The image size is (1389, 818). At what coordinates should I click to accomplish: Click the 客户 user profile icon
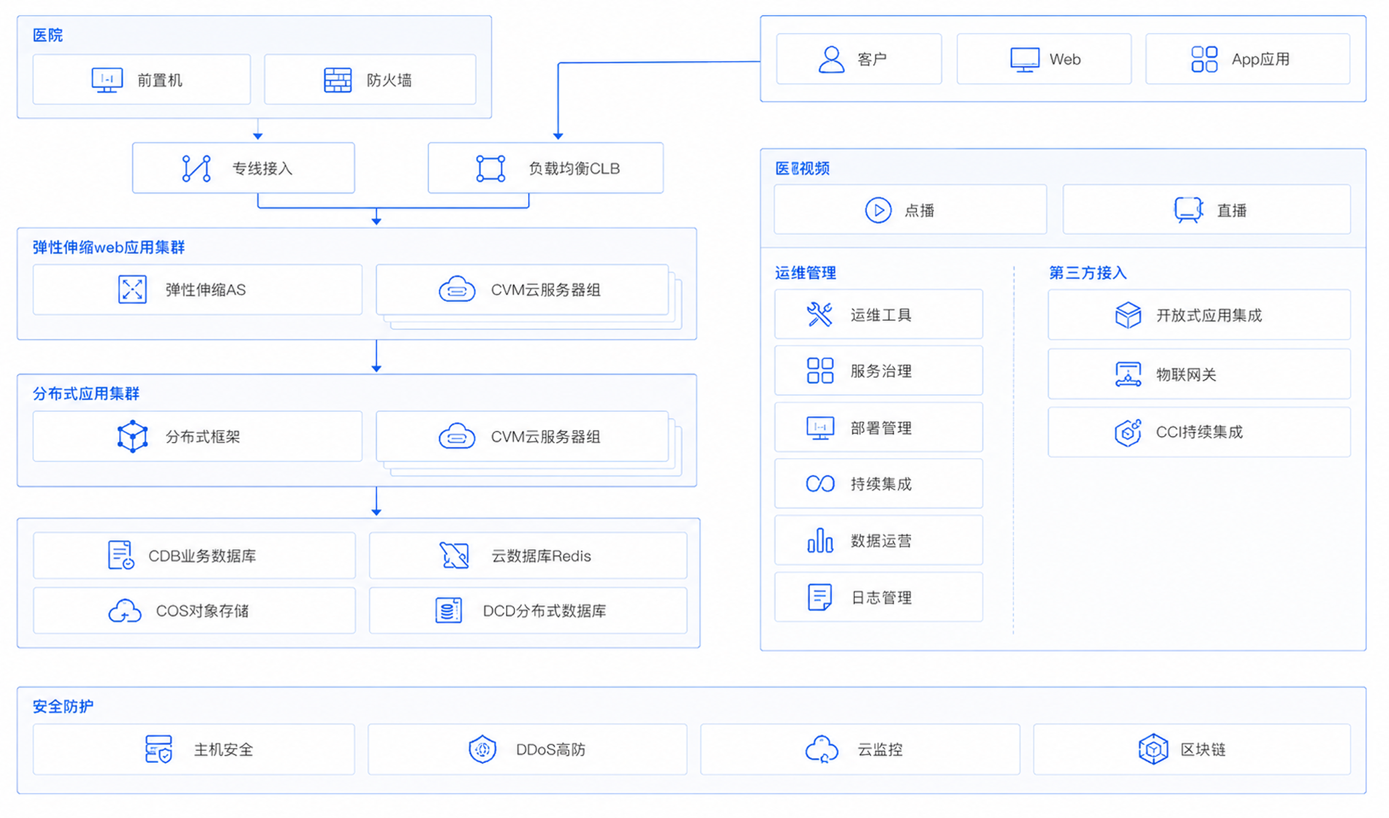831,59
